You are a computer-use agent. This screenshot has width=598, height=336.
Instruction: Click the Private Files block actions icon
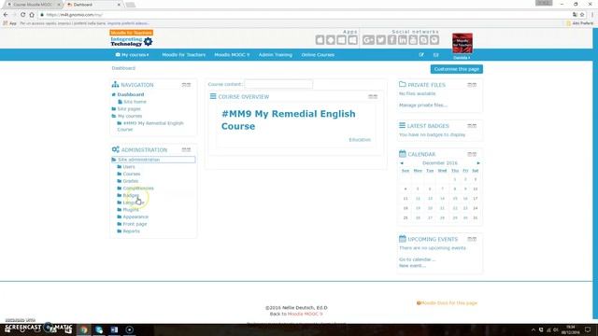coord(472,85)
